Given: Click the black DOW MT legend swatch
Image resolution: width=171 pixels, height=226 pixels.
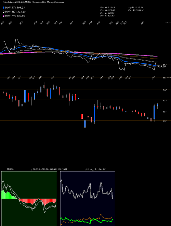Looking at the screenshot, I should click(3, 12).
